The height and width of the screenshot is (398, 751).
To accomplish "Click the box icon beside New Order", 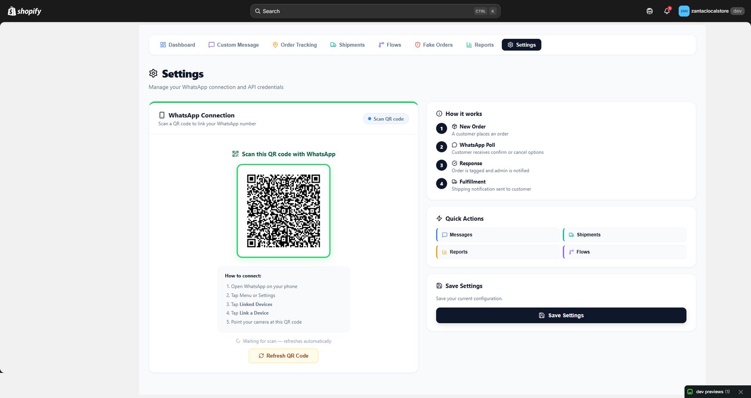I will [x=454, y=127].
